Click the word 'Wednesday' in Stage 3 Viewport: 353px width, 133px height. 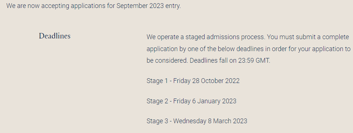(190, 121)
